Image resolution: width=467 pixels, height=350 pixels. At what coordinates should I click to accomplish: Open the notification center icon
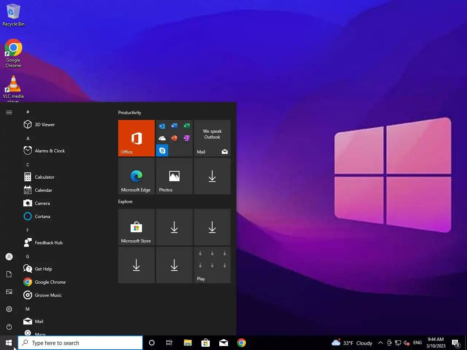tap(456, 343)
